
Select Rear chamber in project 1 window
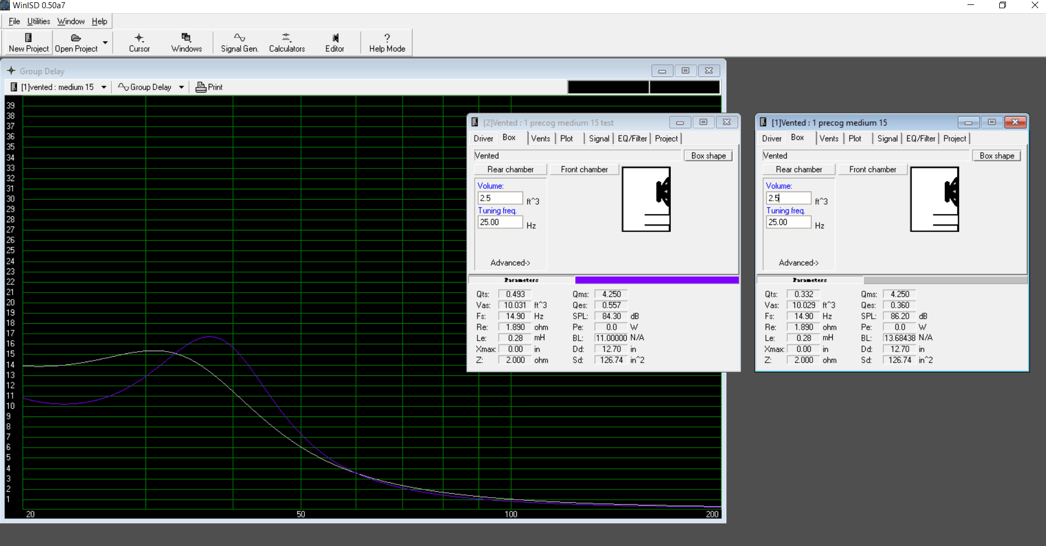(799, 170)
